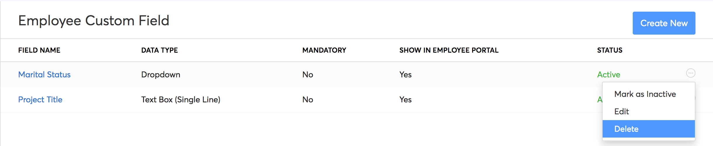Click the DATA TYPE column header

159,50
